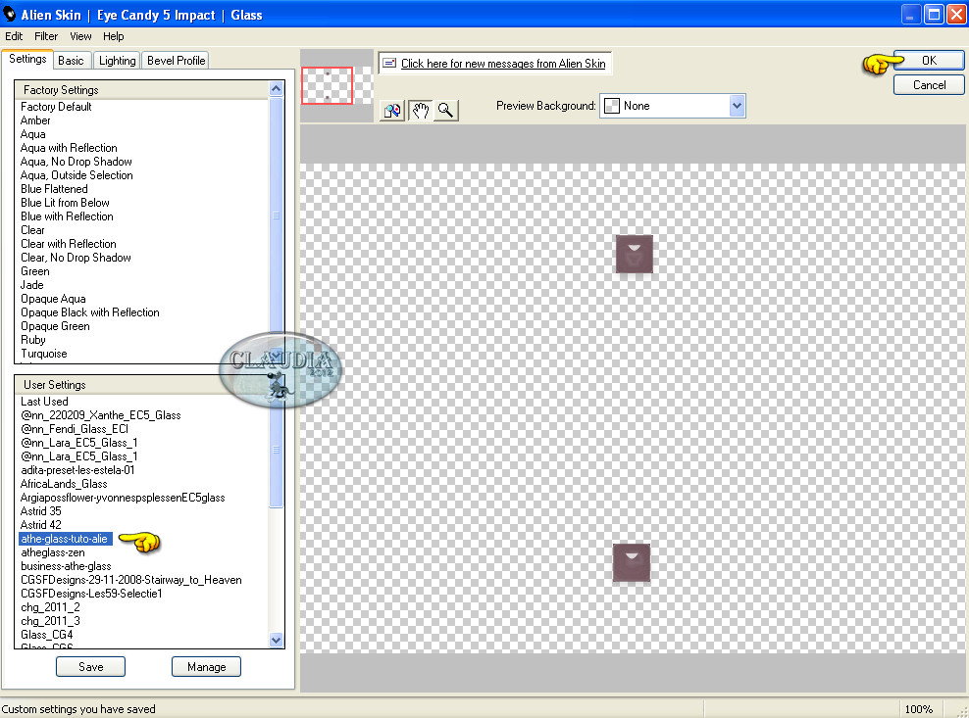Click the Alien Skin title bar logo
This screenshot has height=718, width=969.
(9, 14)
